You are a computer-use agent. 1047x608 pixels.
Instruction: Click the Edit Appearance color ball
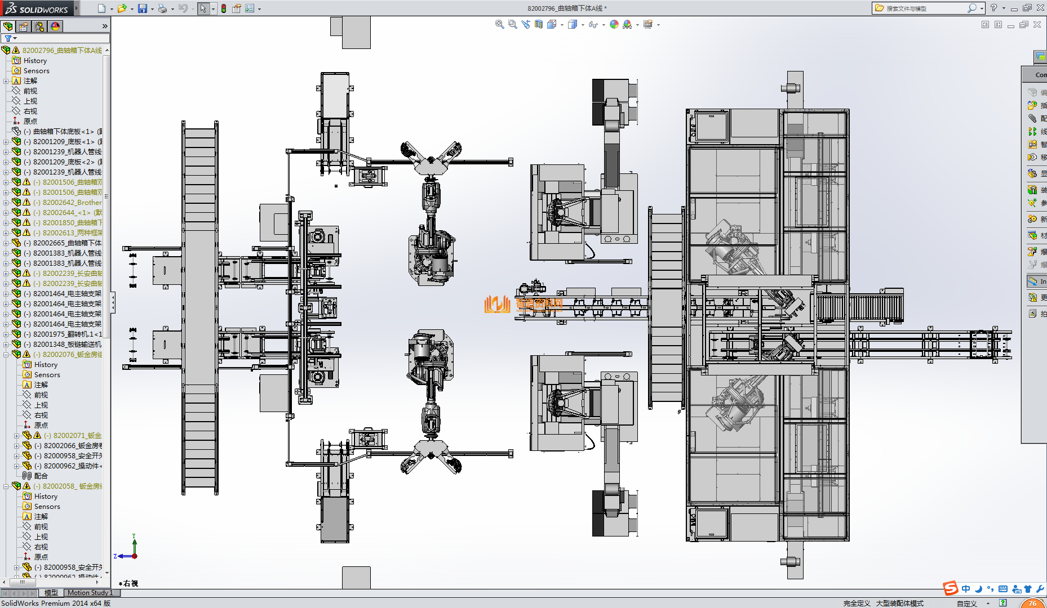coord(614,24)
